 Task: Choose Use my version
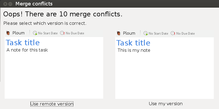166,104
